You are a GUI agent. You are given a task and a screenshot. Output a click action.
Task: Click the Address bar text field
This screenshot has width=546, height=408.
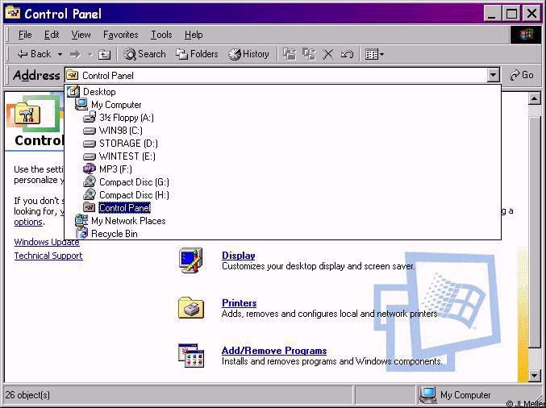(275, 75)
